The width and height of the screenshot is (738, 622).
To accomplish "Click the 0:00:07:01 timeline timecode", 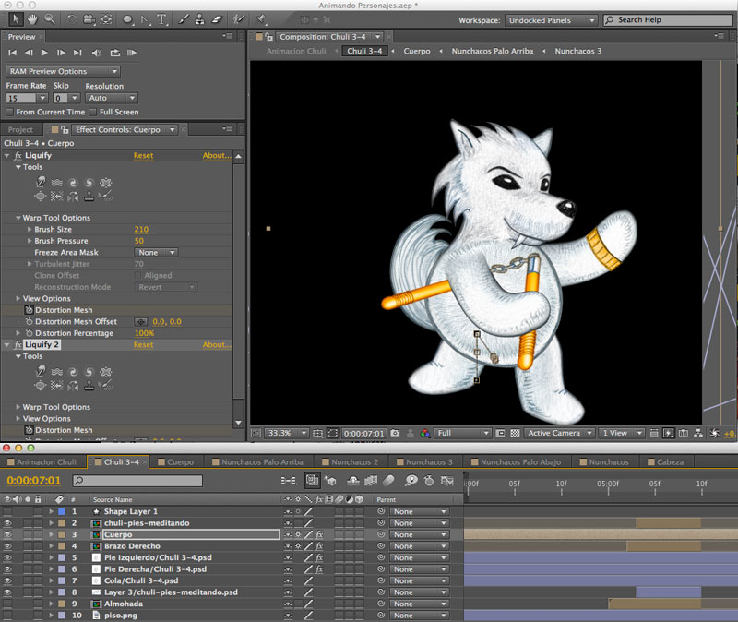I will point(34,481).
